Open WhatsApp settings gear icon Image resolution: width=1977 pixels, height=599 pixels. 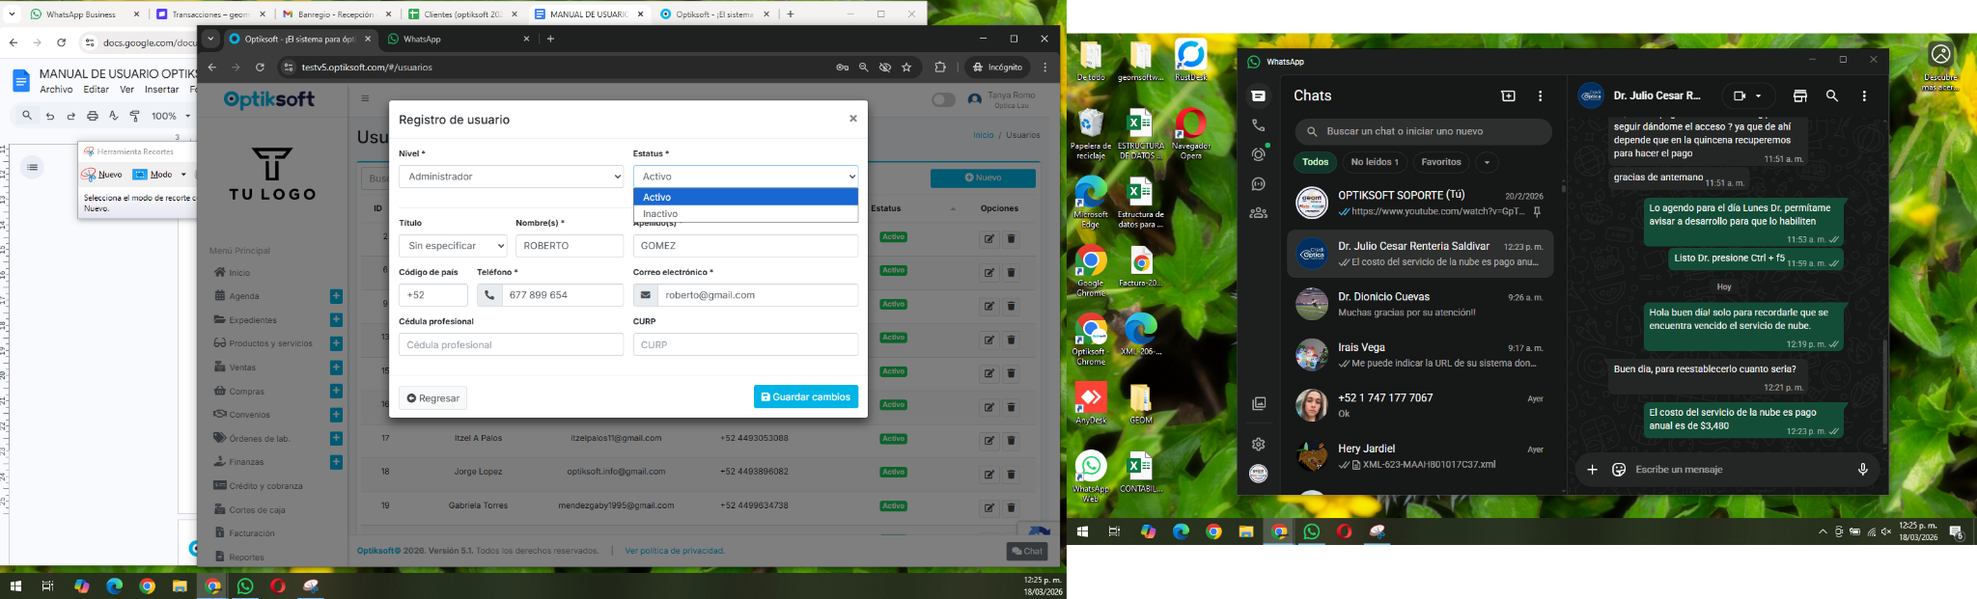(1258, 445)
